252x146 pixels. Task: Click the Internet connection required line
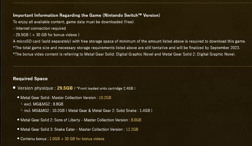tap(39, 28)
